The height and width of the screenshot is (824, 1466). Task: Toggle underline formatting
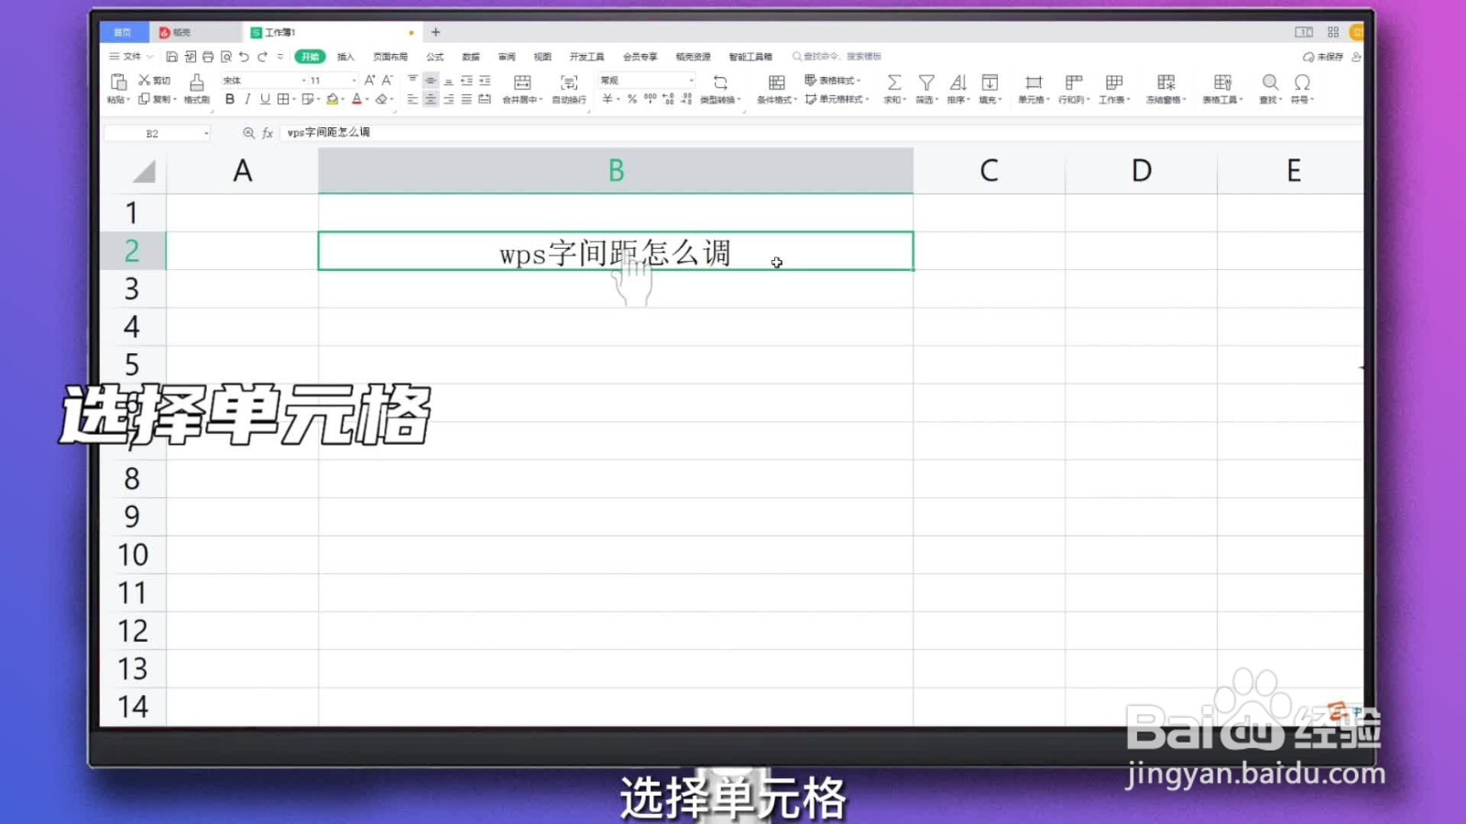(265, 99)
